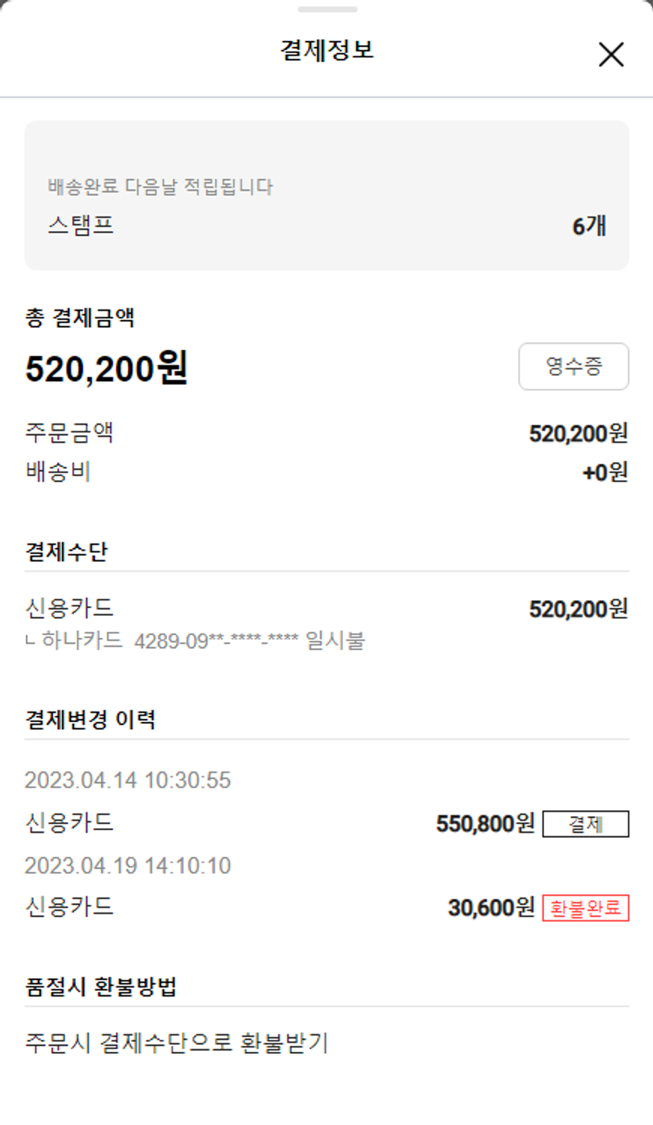
Task: Open the 영수증 receipt
Action: [x=574, y=366]
